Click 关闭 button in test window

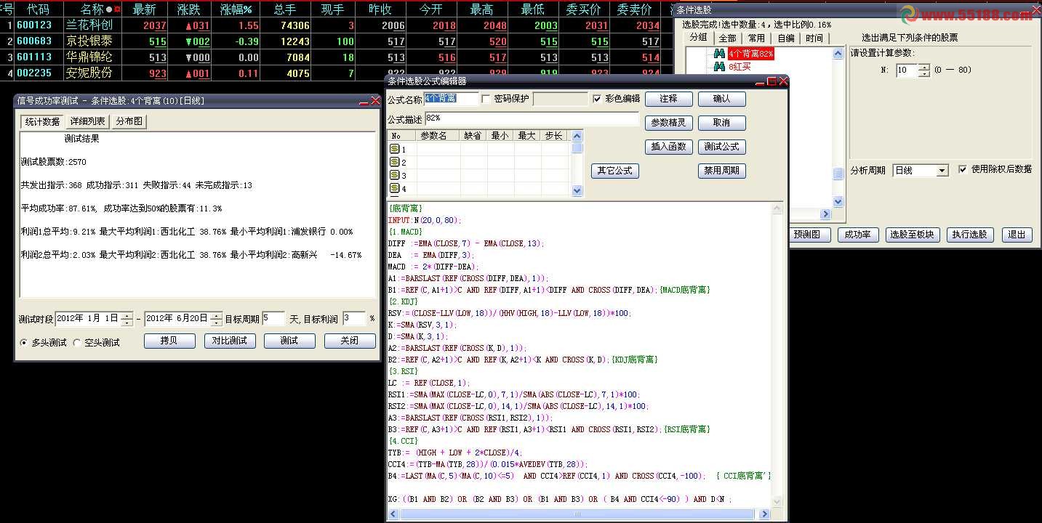[x=349, y=341]
